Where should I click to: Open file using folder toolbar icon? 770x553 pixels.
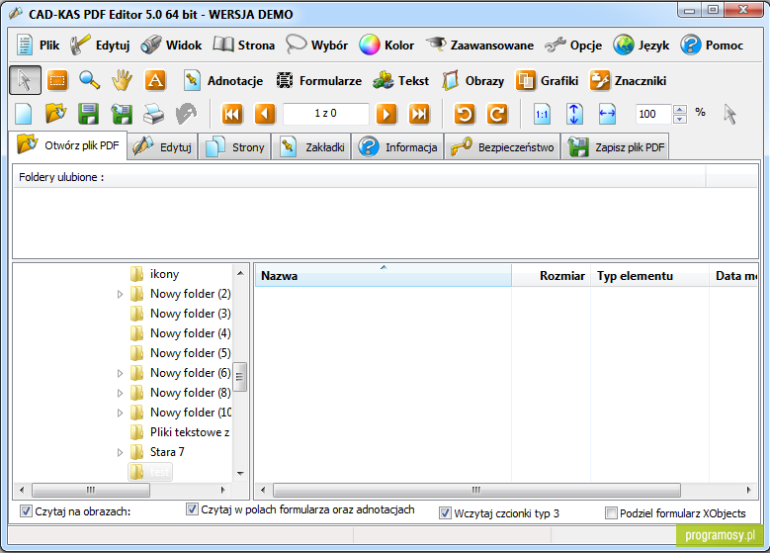pyautogui.click(x=56, y=114)
